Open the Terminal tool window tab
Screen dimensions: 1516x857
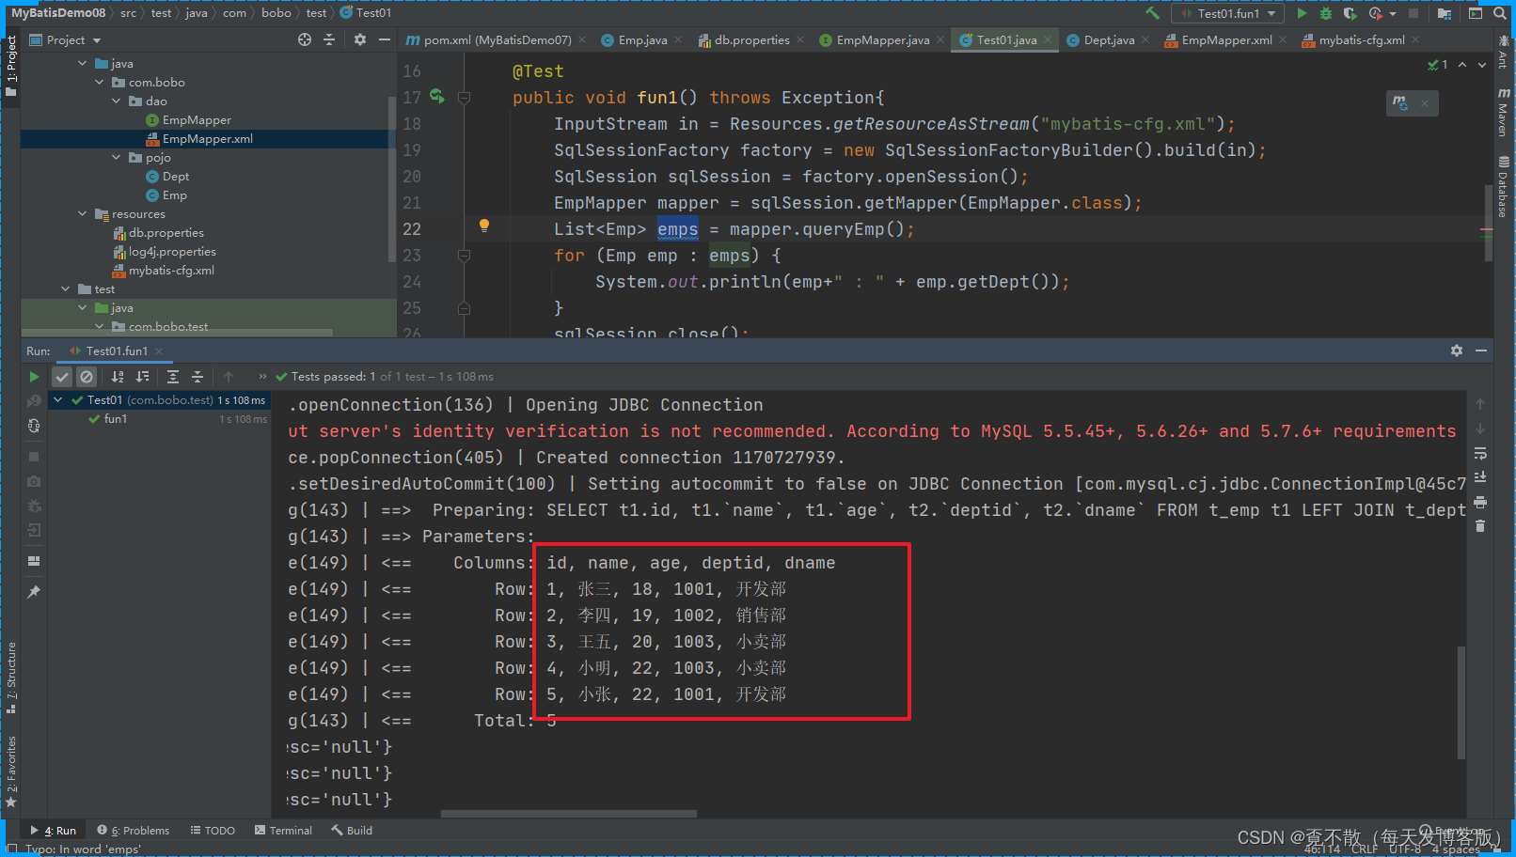pyautogui.click(x=283, y=830)
